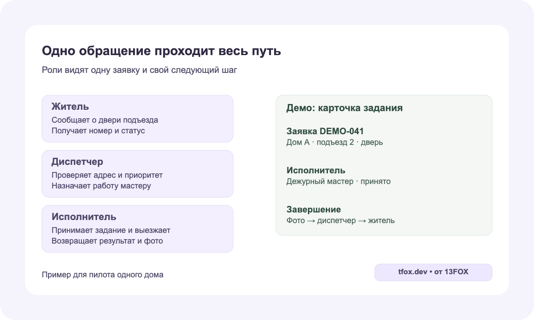Click the line 'Сообщает о двери подъезда'
Viewport: 534px width, 320px height.
[105, 120]
